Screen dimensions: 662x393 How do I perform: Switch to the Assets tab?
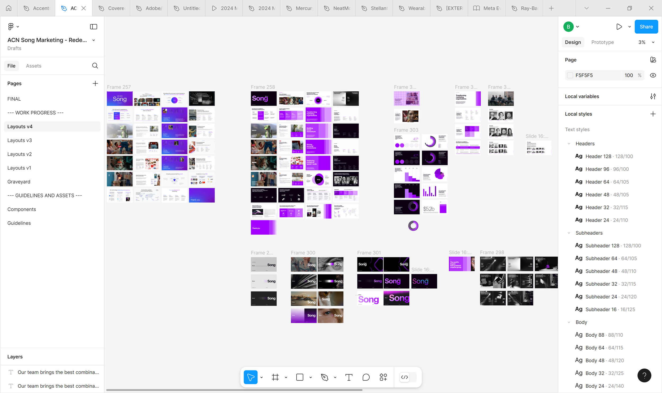point(34,66)
